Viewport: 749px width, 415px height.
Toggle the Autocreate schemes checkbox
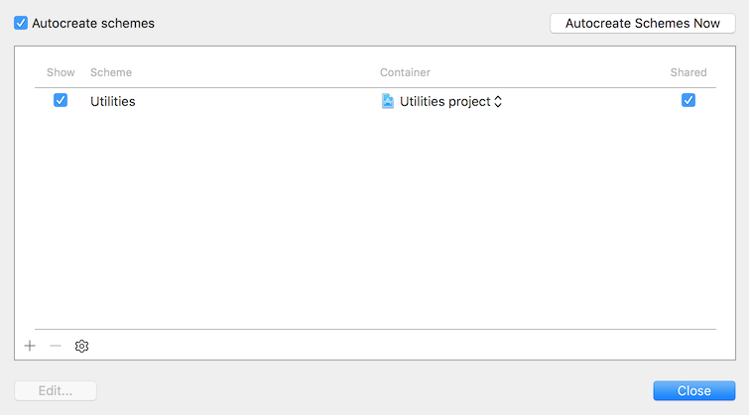(x=21, y=22)
